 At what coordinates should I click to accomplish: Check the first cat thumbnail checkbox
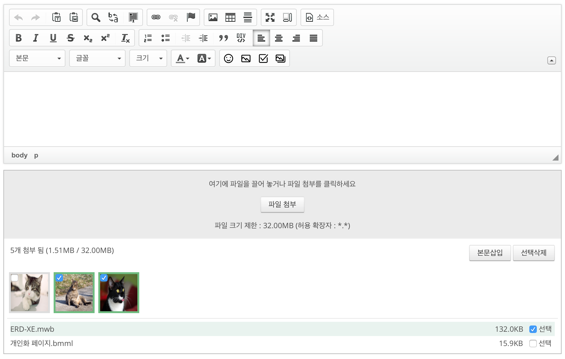point(15,278)
